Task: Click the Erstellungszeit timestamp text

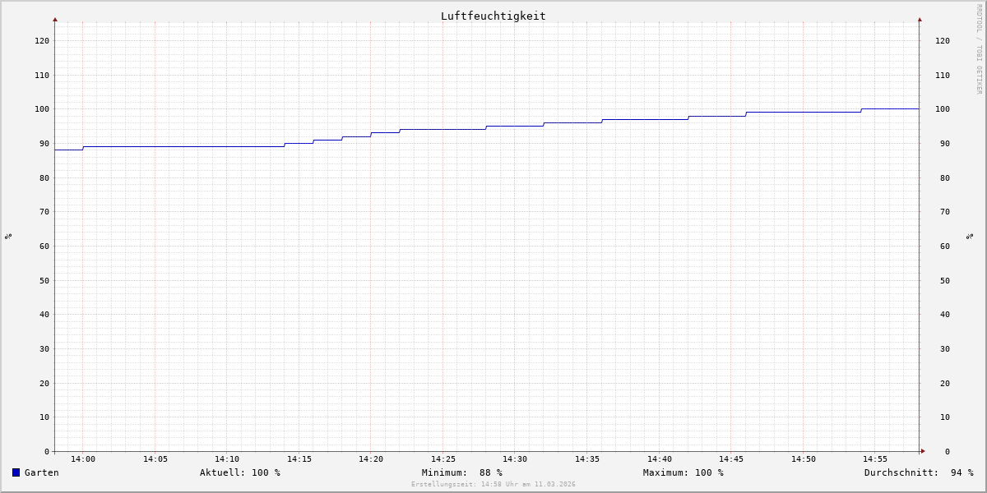Action: [x=493, y=485]
